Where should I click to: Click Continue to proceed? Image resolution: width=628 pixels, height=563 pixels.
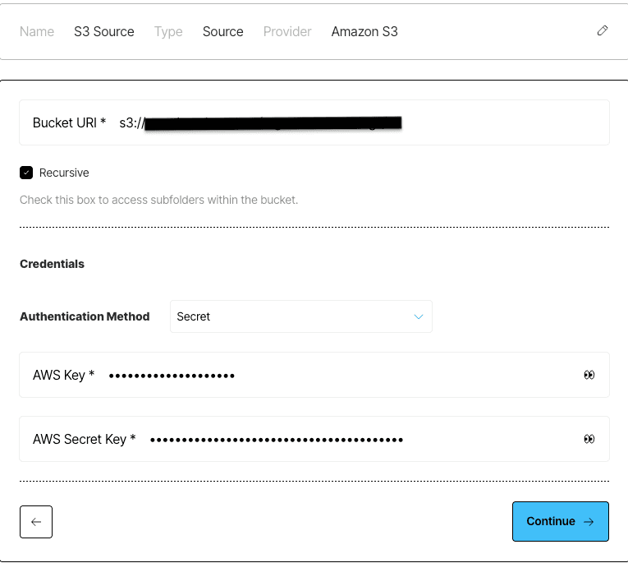561,521
